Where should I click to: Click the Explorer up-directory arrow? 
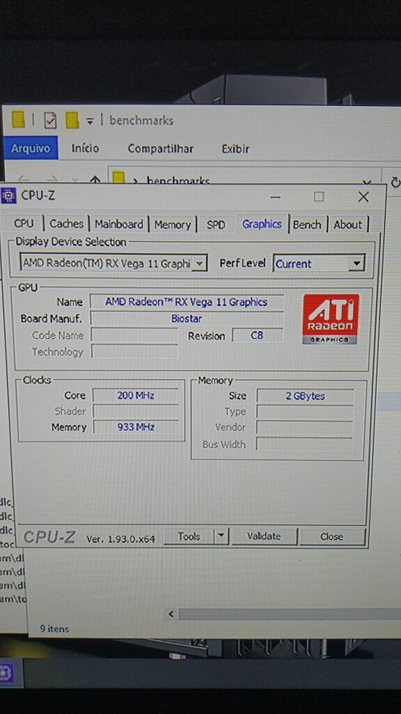click(x=95, y=180)
